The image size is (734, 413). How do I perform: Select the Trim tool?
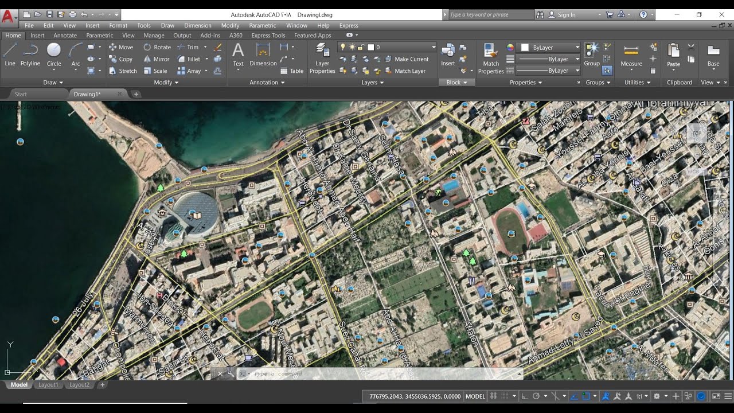pyautogui.click(x=188, y=47)
